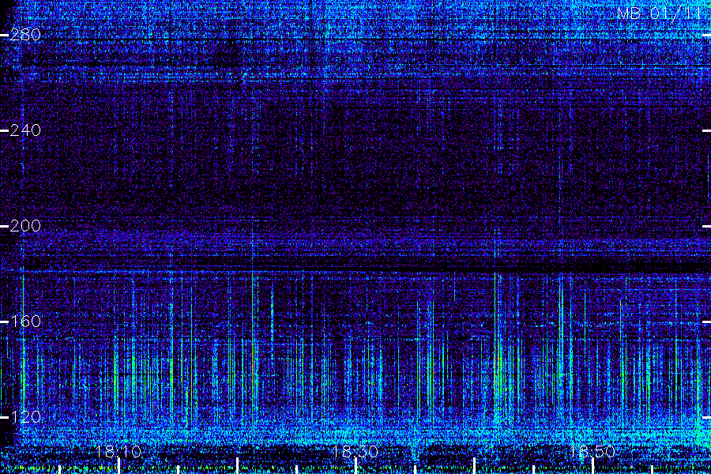The image size is (711, 474).
Task: Click the 200 frequency axis label
Action: [x=25, y=226]
